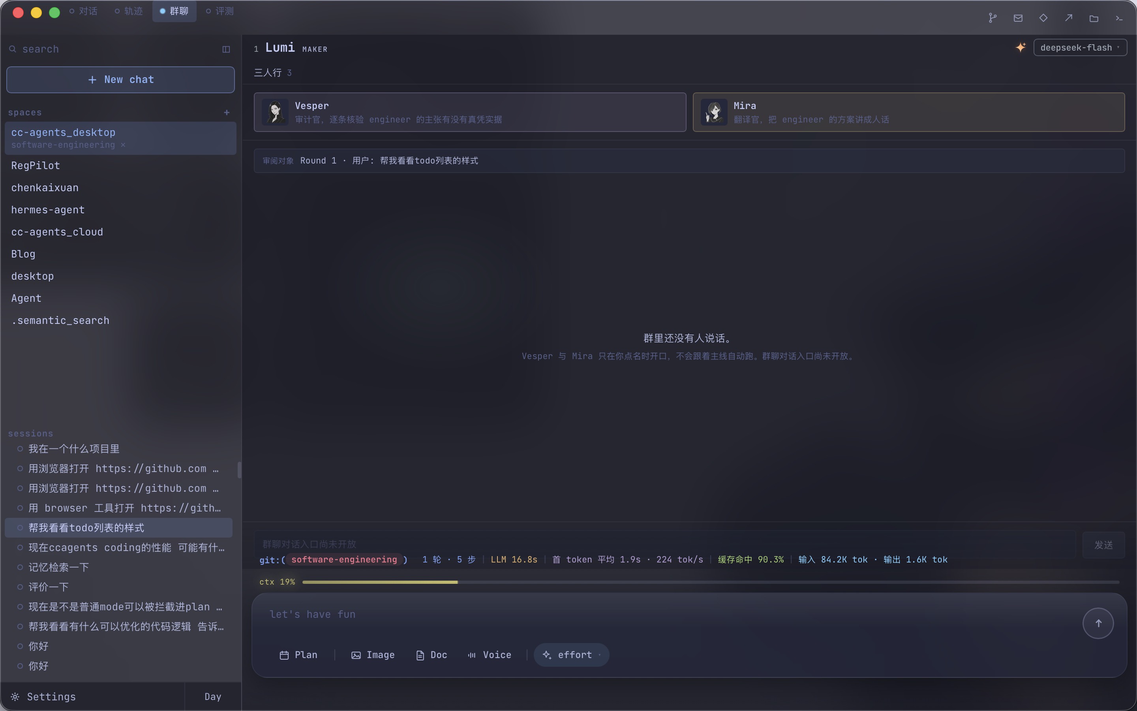This screenshot has width=1137, height=711.
Task: Open the git branch icon in title bar
Action: pos(992,18)
